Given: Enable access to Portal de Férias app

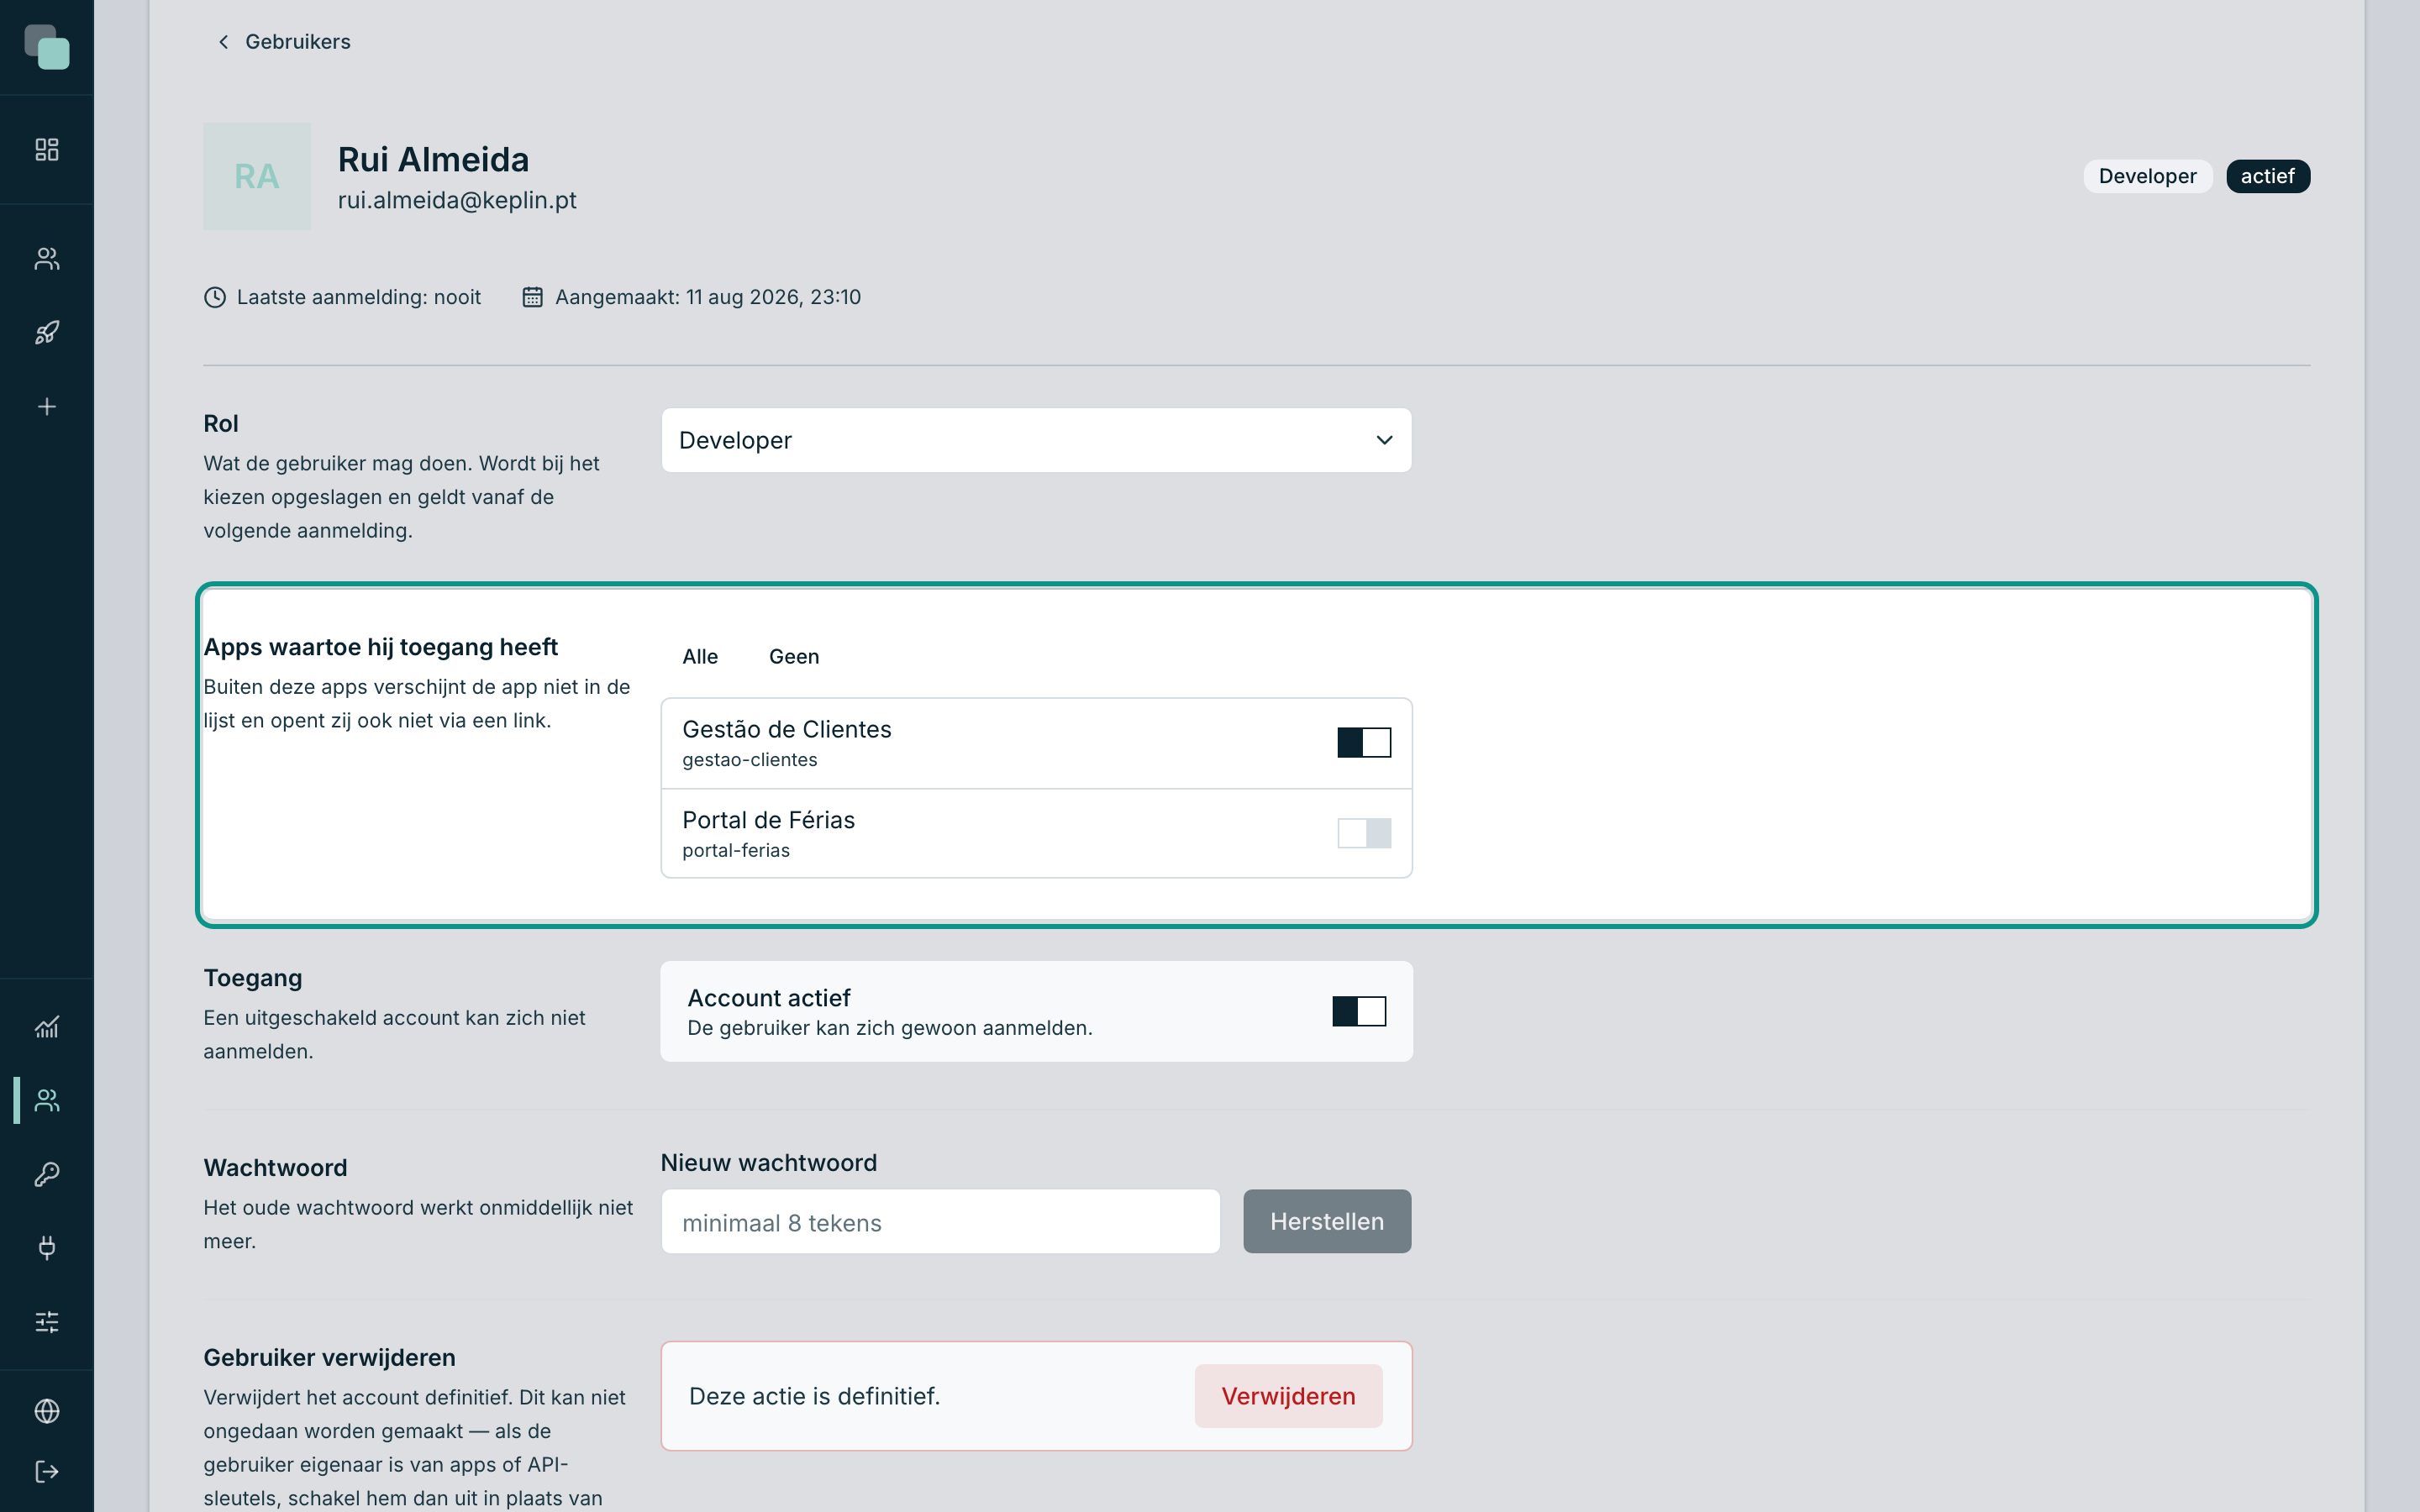Looking at the screenshot, I should coord(1364,833).
